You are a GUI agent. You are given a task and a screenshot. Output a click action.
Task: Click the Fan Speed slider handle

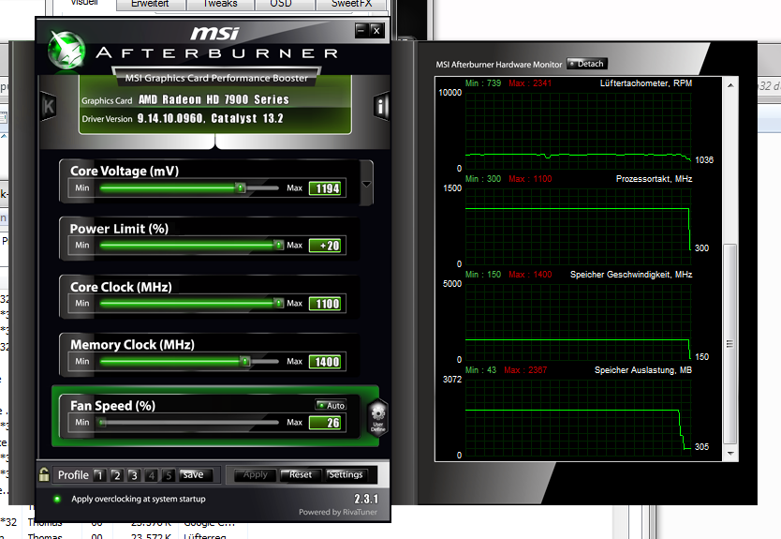coord(102,423)
